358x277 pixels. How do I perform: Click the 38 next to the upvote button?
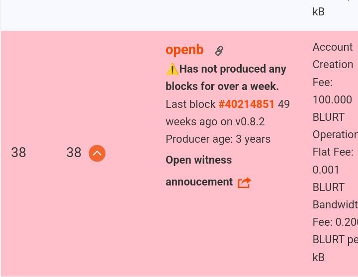(x=74, y=153)
